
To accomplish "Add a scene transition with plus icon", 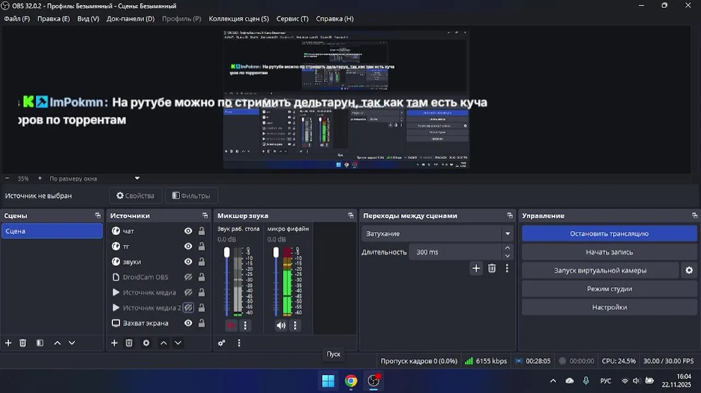I will tap(476, 268).
